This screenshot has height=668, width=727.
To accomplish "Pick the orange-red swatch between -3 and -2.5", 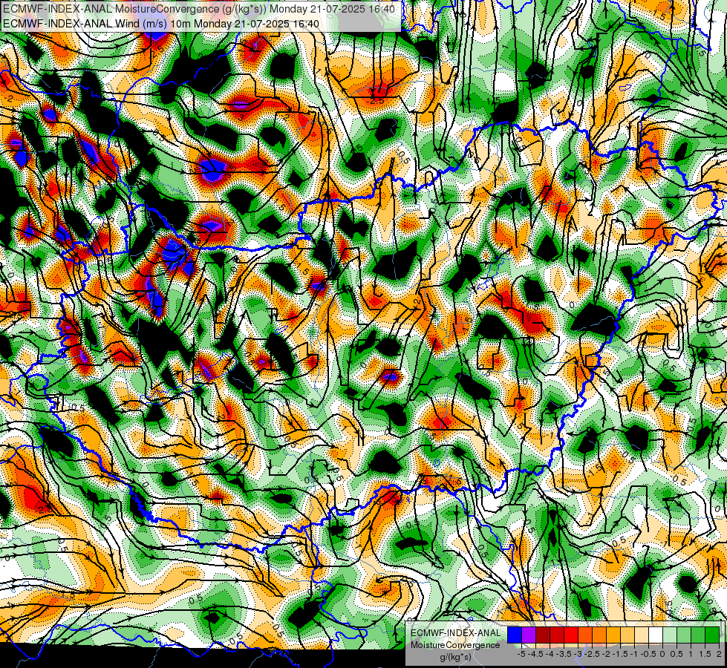I will [585, 635].
